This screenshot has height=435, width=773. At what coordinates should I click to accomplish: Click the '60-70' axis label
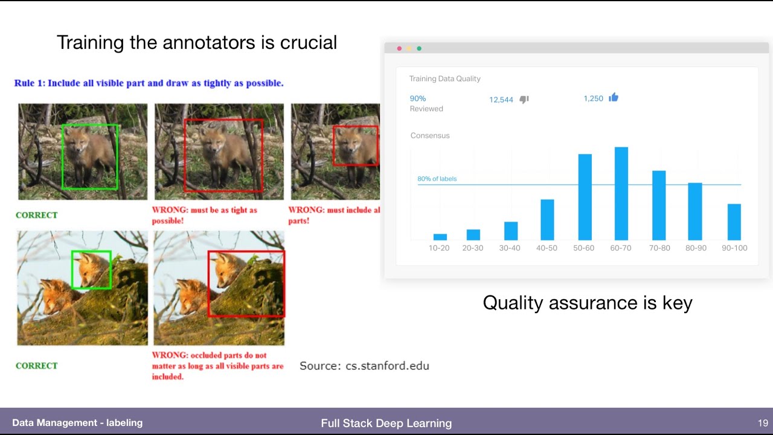point(621,248)
